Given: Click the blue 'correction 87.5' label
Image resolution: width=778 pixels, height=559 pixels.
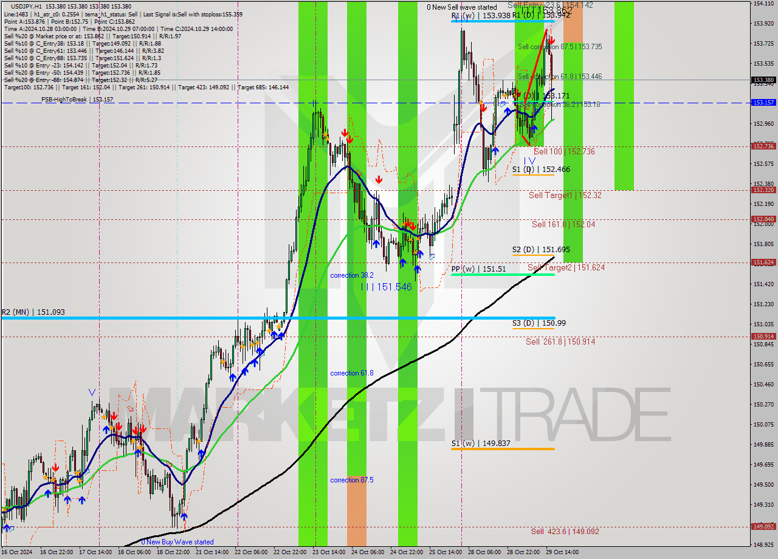Looking at the screenshot, I should click(352, 480).
